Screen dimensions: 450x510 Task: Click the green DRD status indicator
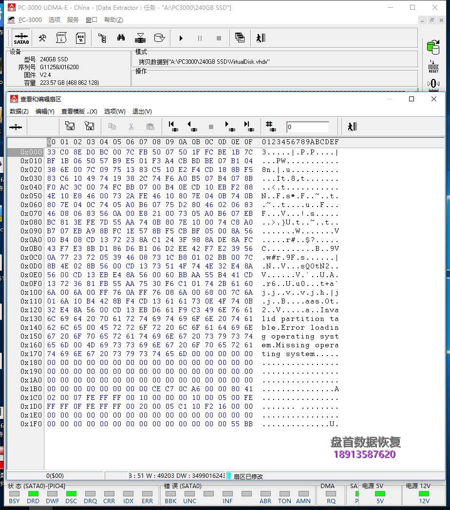(33, 494)
